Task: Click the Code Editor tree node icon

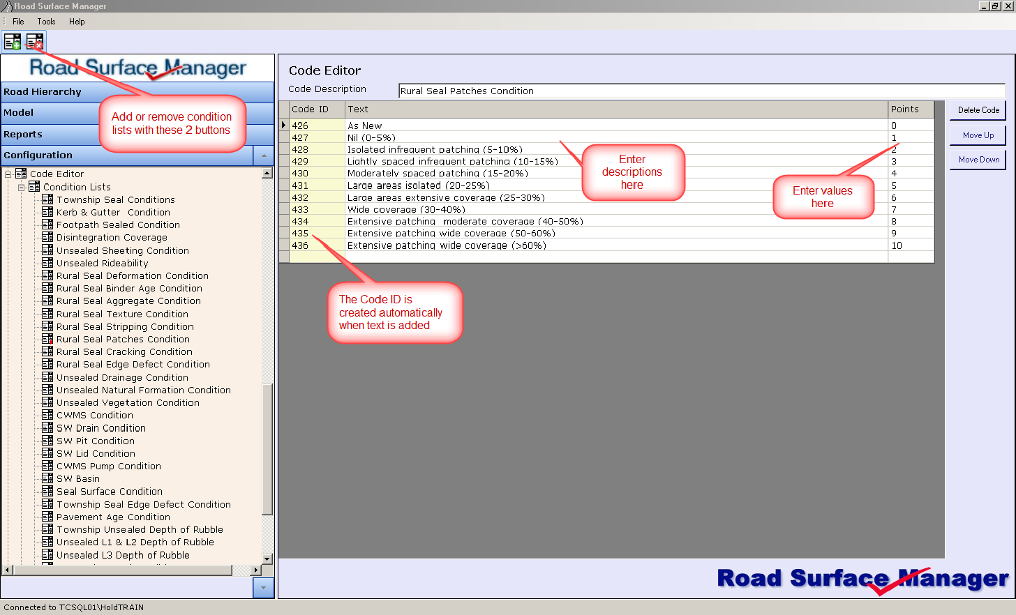Action: click(21, 174)
